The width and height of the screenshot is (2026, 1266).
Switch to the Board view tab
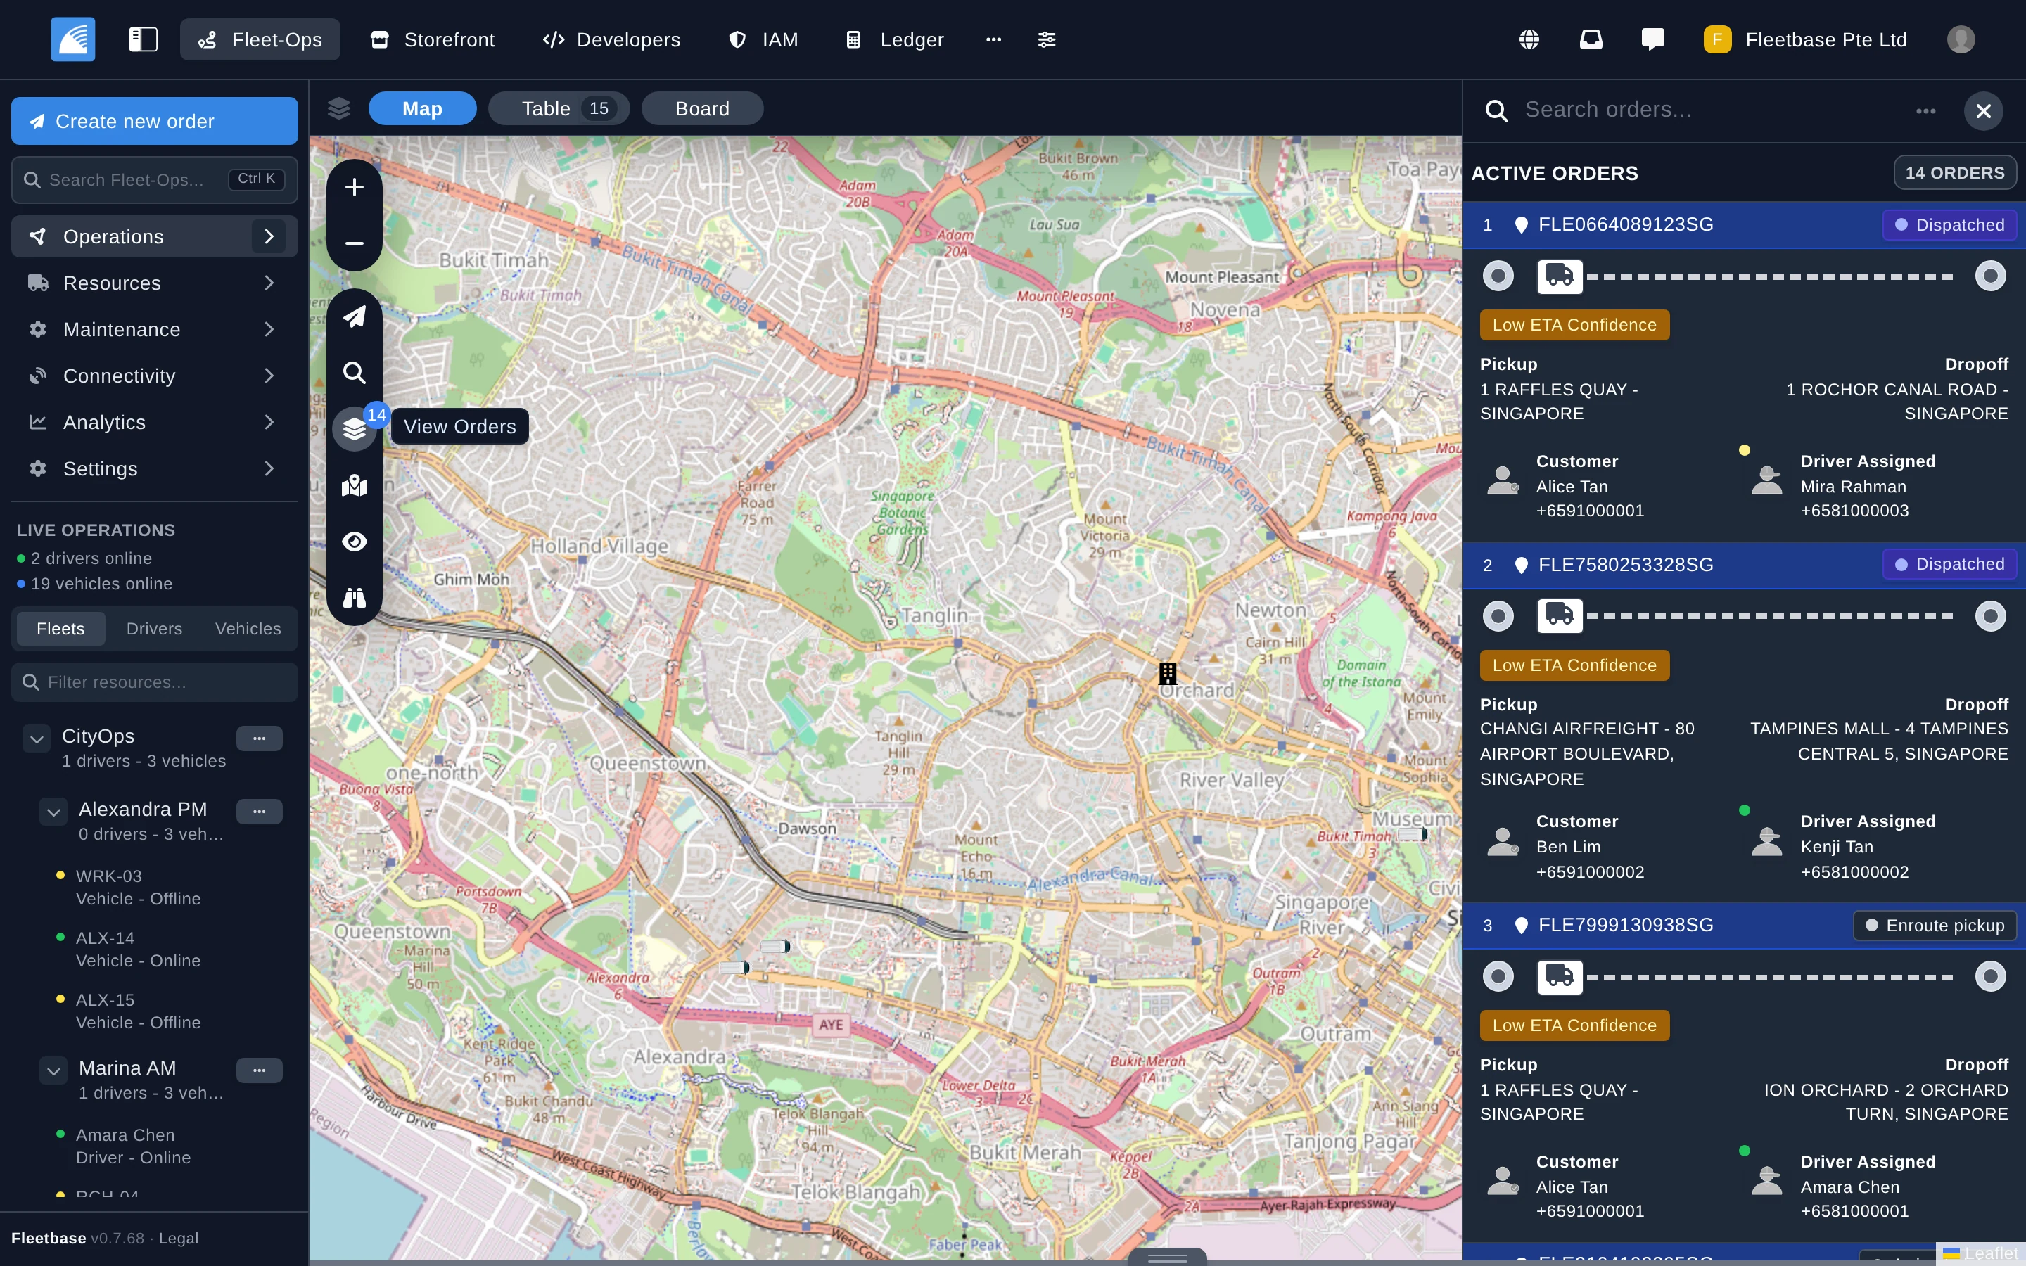pos(701,109)
